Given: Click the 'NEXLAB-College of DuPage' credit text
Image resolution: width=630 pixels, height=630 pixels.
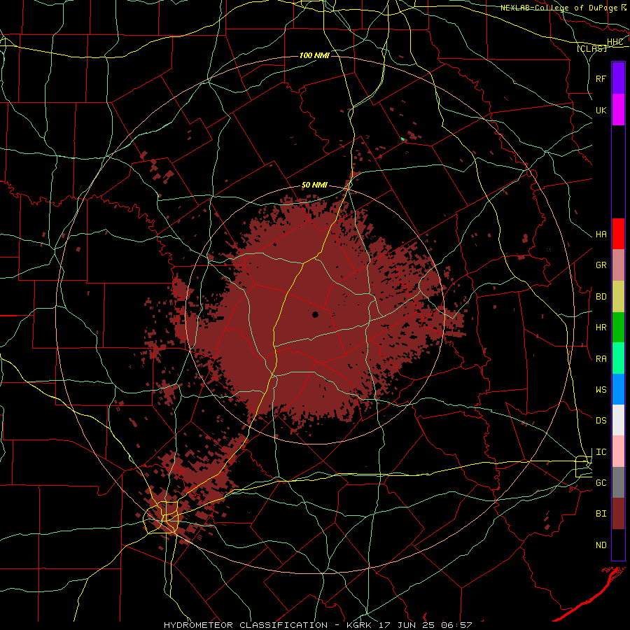Looking at the screenshot, I should coord(559,8).
